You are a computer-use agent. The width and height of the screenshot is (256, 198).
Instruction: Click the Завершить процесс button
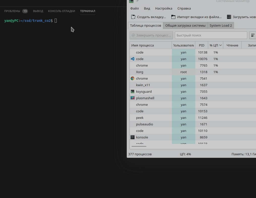pyautogui.click(x=151, y=35)
